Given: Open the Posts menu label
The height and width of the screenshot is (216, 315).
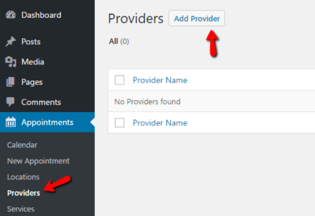Looking at the screenshot, I should click(x=31, y=42).
